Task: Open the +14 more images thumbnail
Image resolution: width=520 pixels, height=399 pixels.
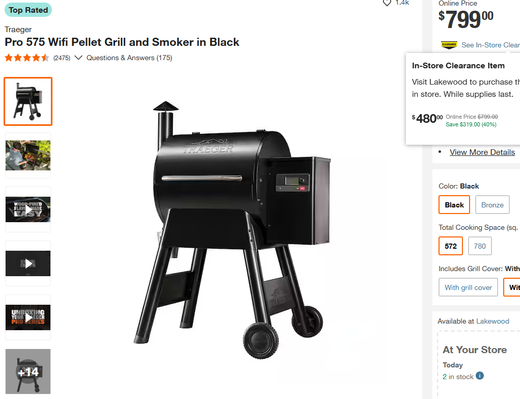Action: click(28, 371)
